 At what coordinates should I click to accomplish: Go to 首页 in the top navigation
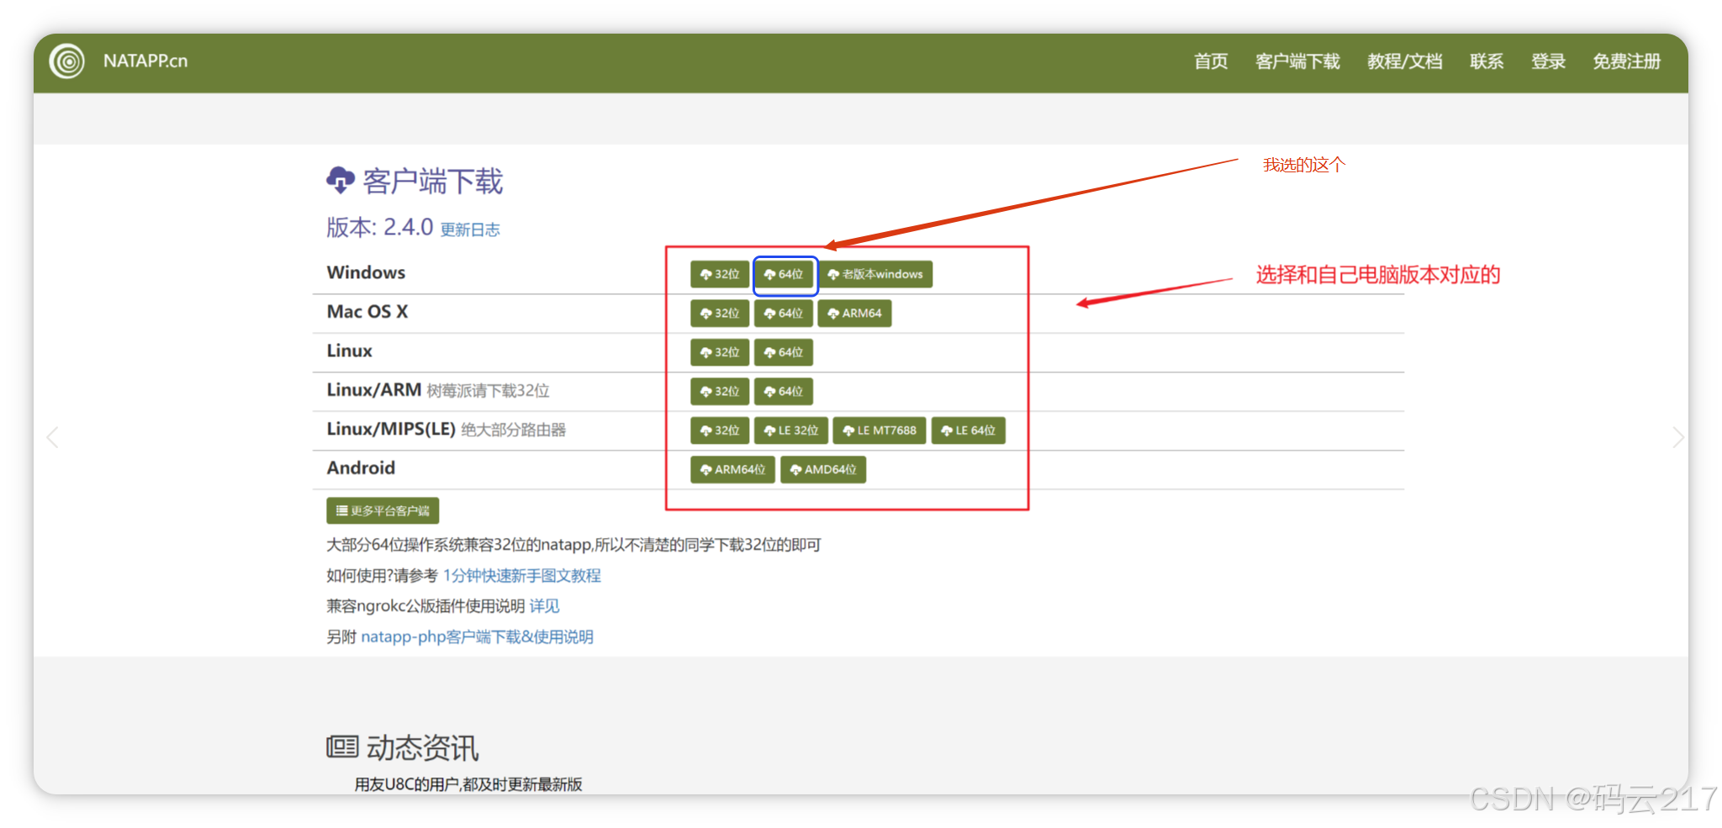pos(1211,61)
